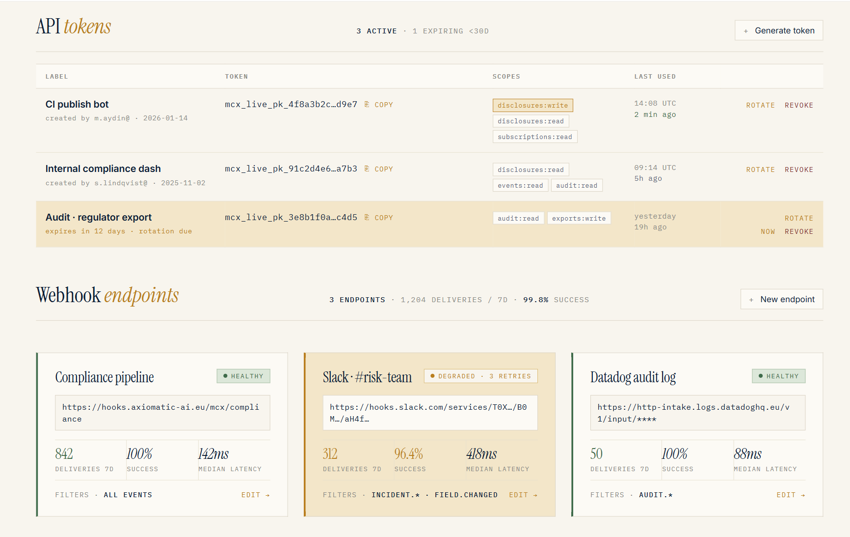This screenshot has height=537, width=850.
Task: Click the events:read scope tag
Action: [x=520, y=185]
